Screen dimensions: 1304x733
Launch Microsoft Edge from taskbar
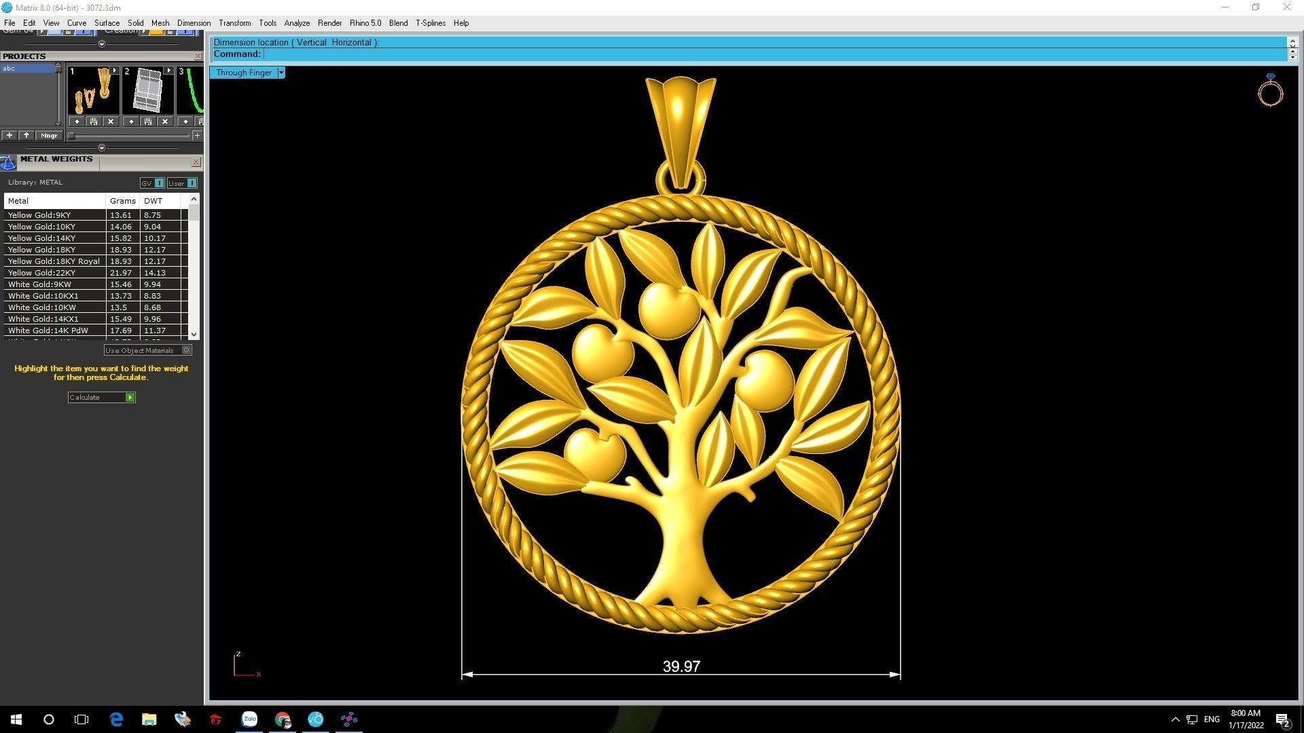116,719
